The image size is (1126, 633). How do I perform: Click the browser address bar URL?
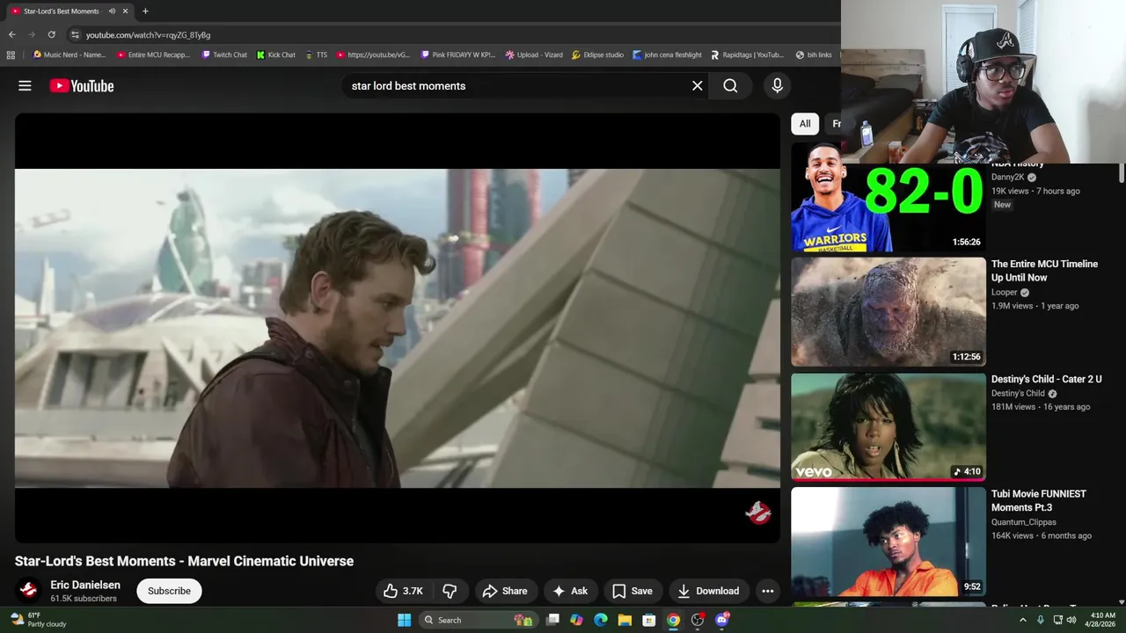click(x=148, y=35)
